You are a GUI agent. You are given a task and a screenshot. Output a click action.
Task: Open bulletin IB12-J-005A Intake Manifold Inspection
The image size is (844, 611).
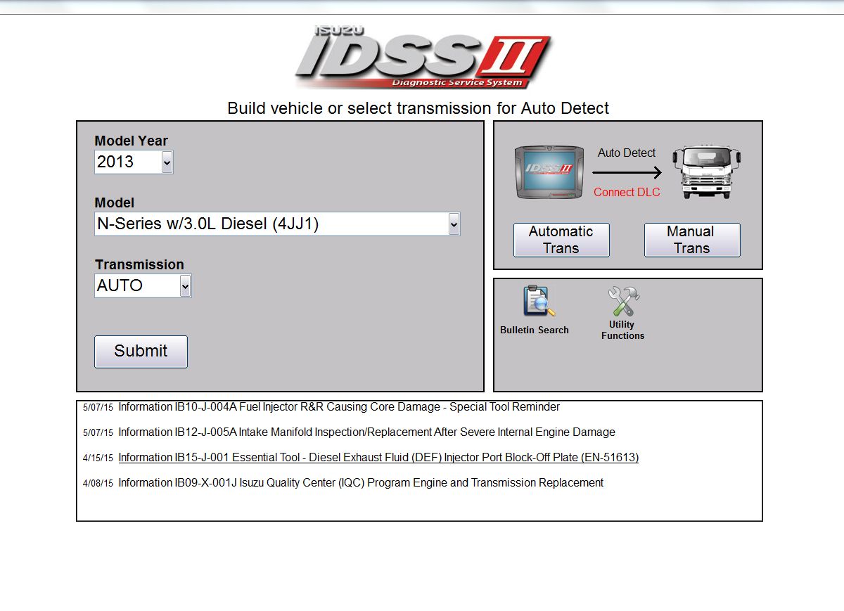coord(366,432)
